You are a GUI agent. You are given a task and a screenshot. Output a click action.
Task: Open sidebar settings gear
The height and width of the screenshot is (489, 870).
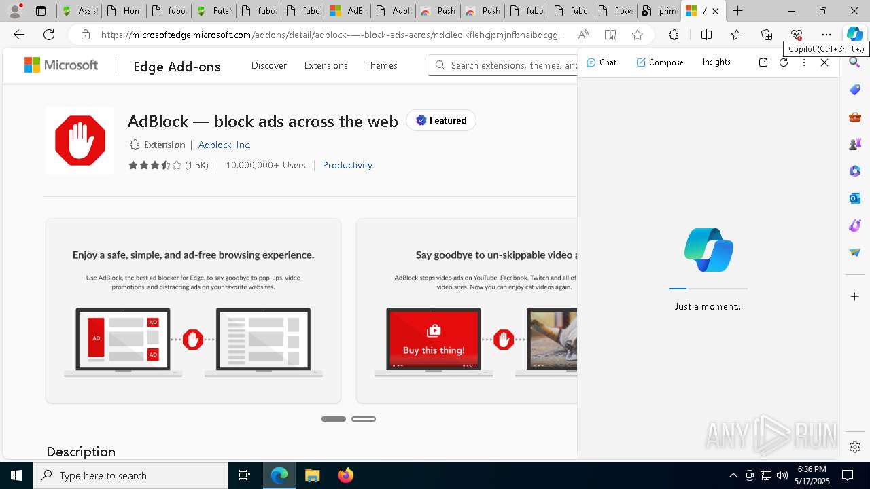pos(855,447)
